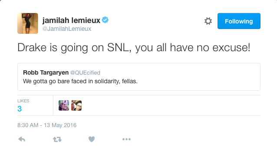Click the jamilah lemieux display name
This screenshot has height=157, width=277.
pyautogui.click(x=71, y=20)
